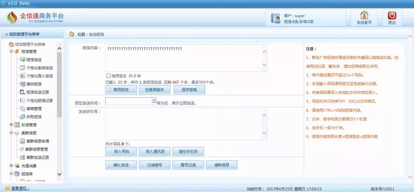Click the 短信管理平台菜单 panel header
414x192 pixels.
(32, 34)
